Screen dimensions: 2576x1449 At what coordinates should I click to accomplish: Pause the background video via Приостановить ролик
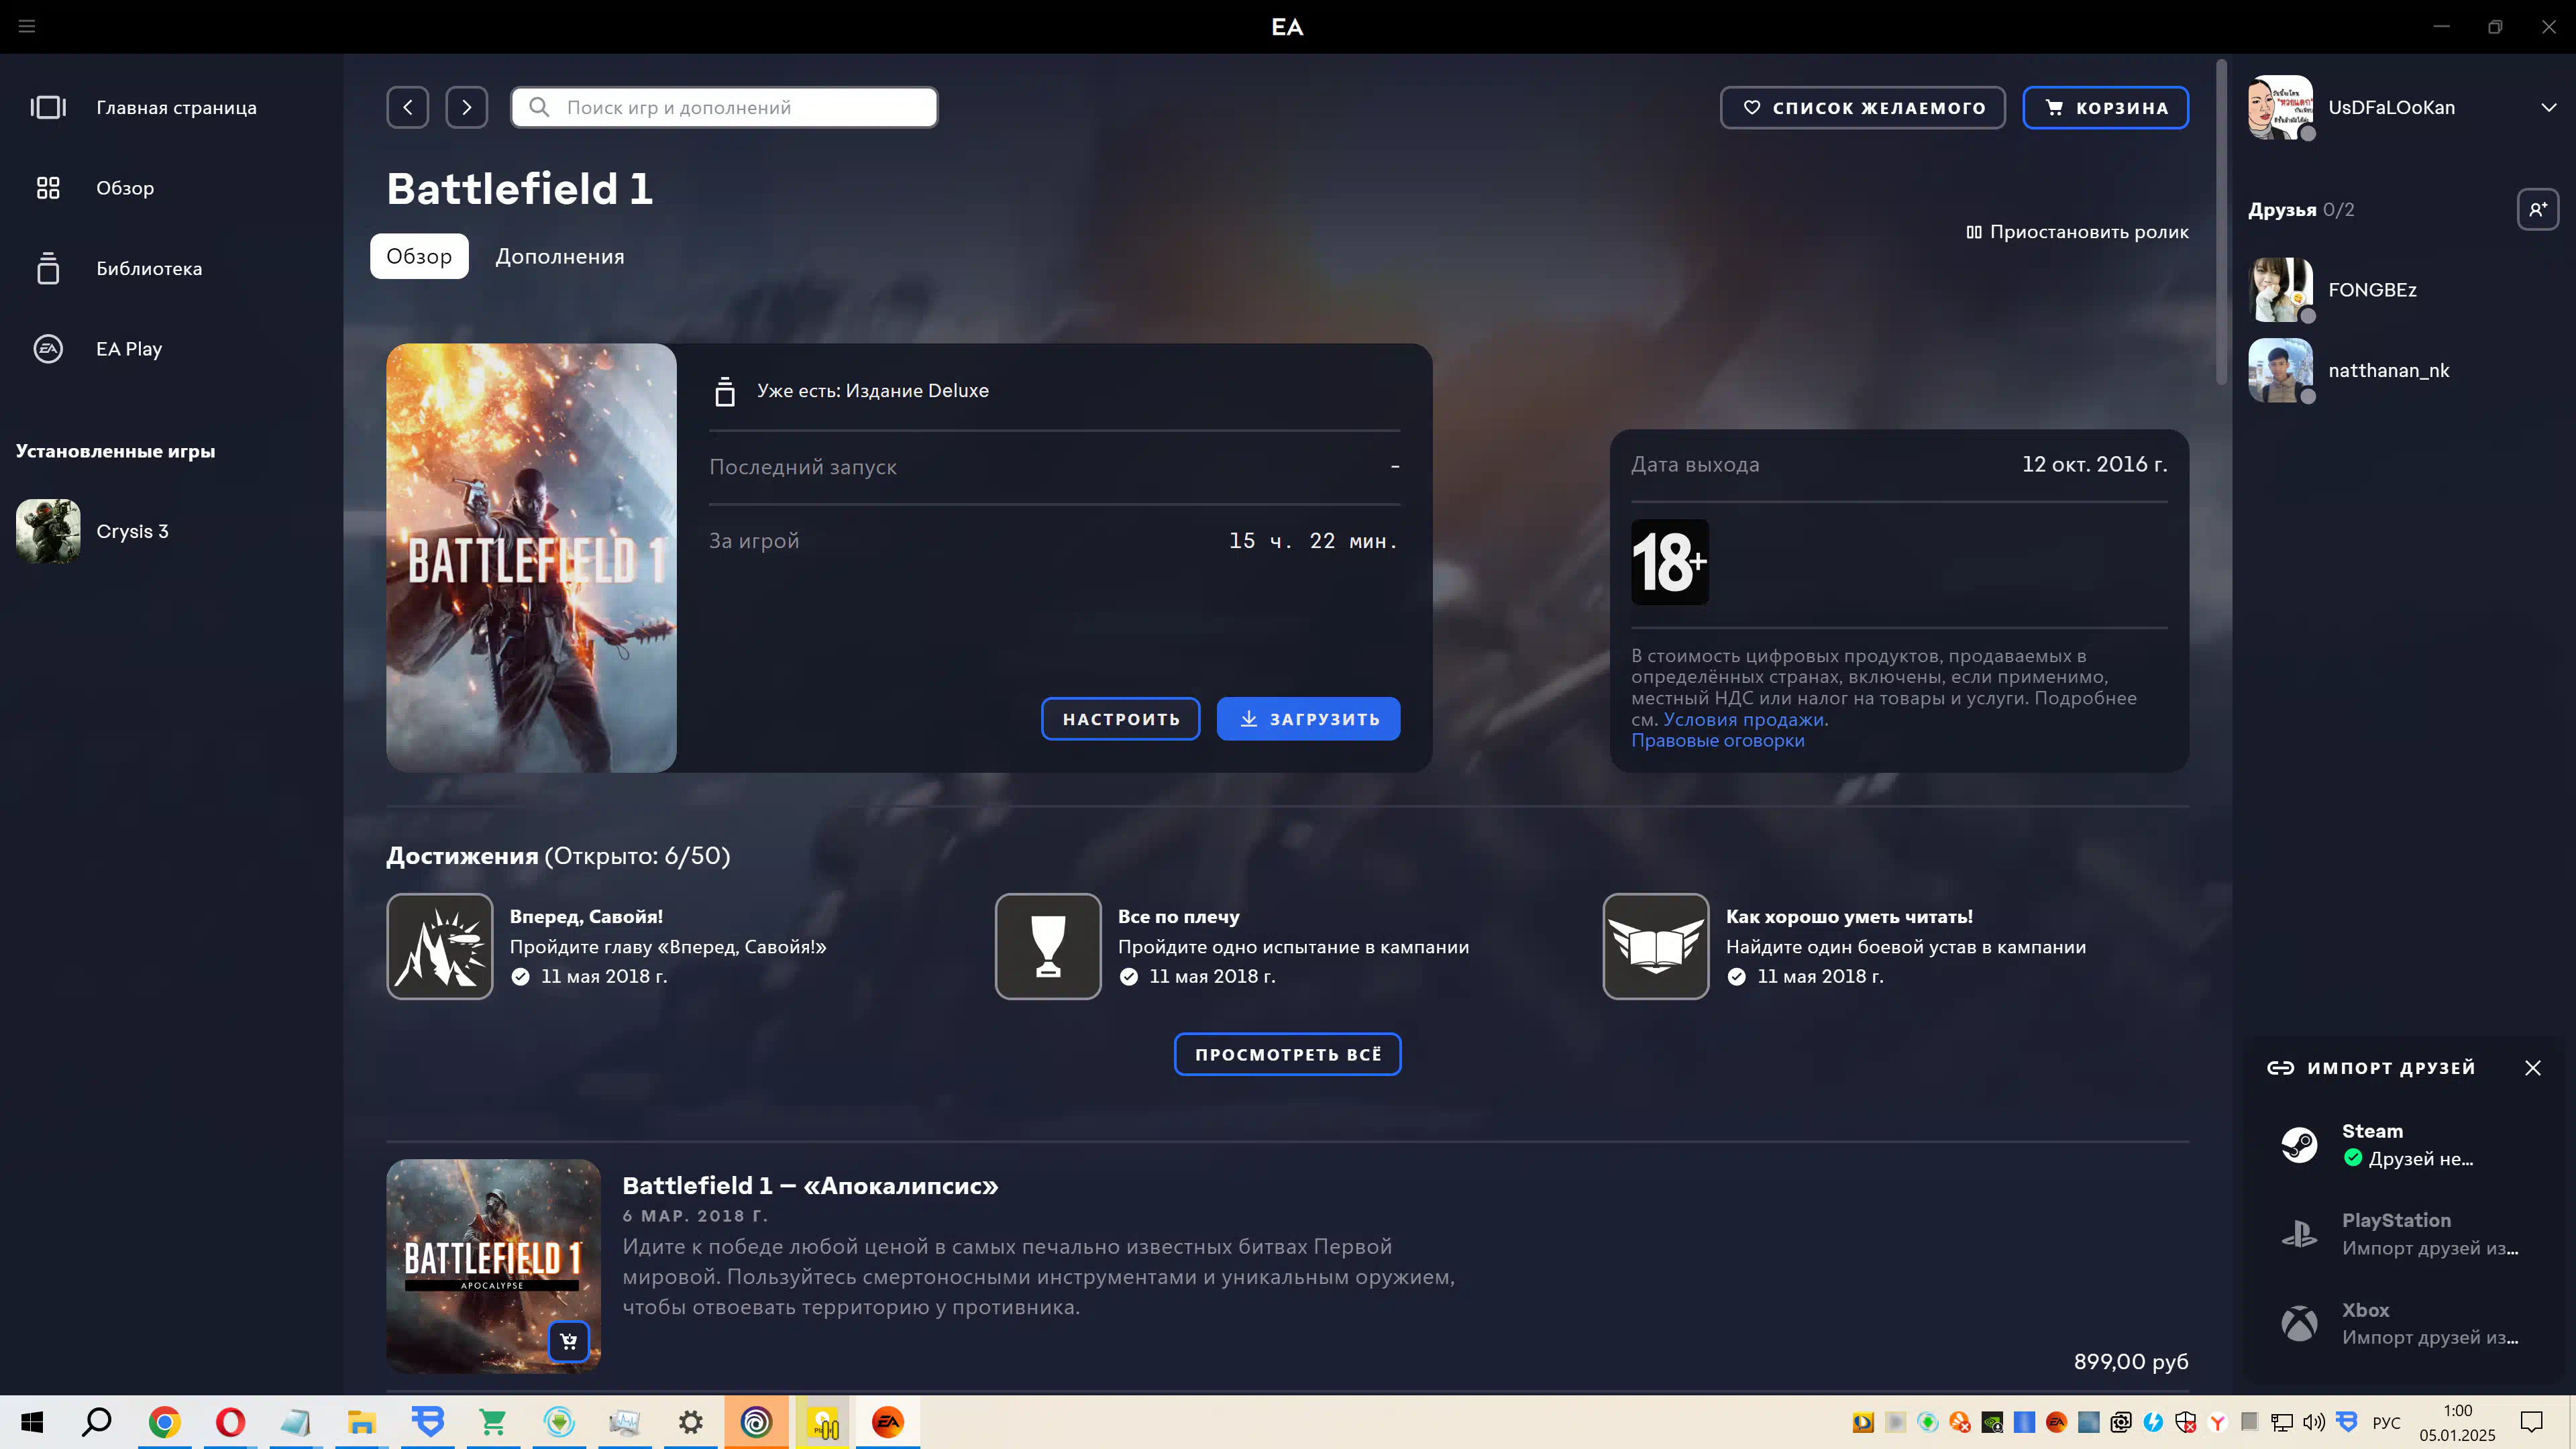pyautogui.click(x=2077, y=231)
